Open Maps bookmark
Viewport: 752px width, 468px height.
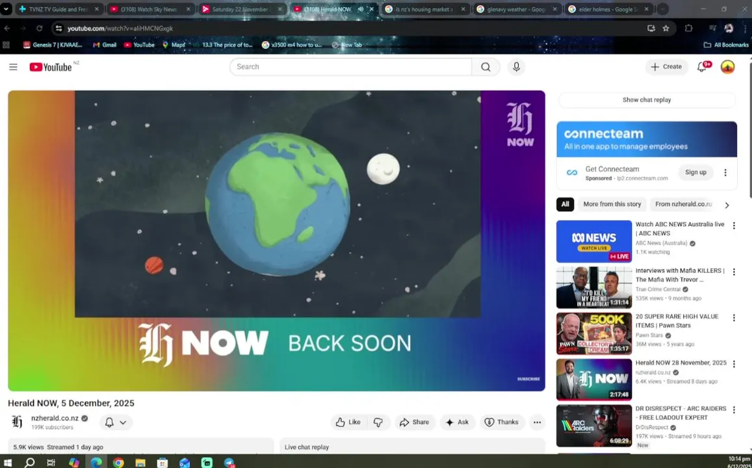174,45
